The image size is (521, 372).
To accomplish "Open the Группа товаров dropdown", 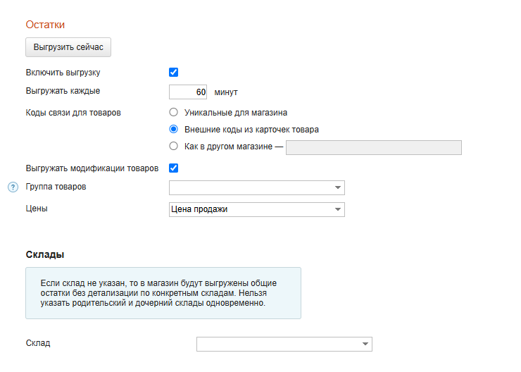I will pyautogui.click(x=257, y=187).
